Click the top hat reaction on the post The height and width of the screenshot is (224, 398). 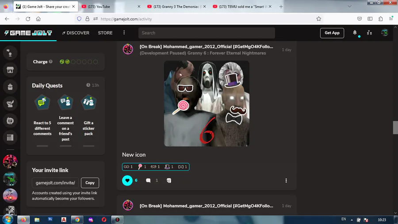(x=169, y=167)
